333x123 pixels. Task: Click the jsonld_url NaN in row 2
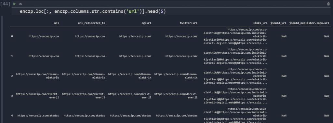click(x=284, y=76)
